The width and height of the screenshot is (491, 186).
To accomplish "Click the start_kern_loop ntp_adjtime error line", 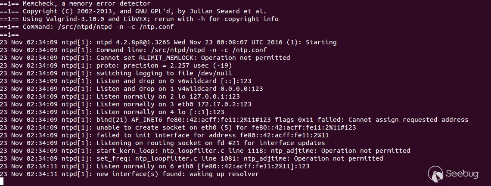I will point(253,151).
